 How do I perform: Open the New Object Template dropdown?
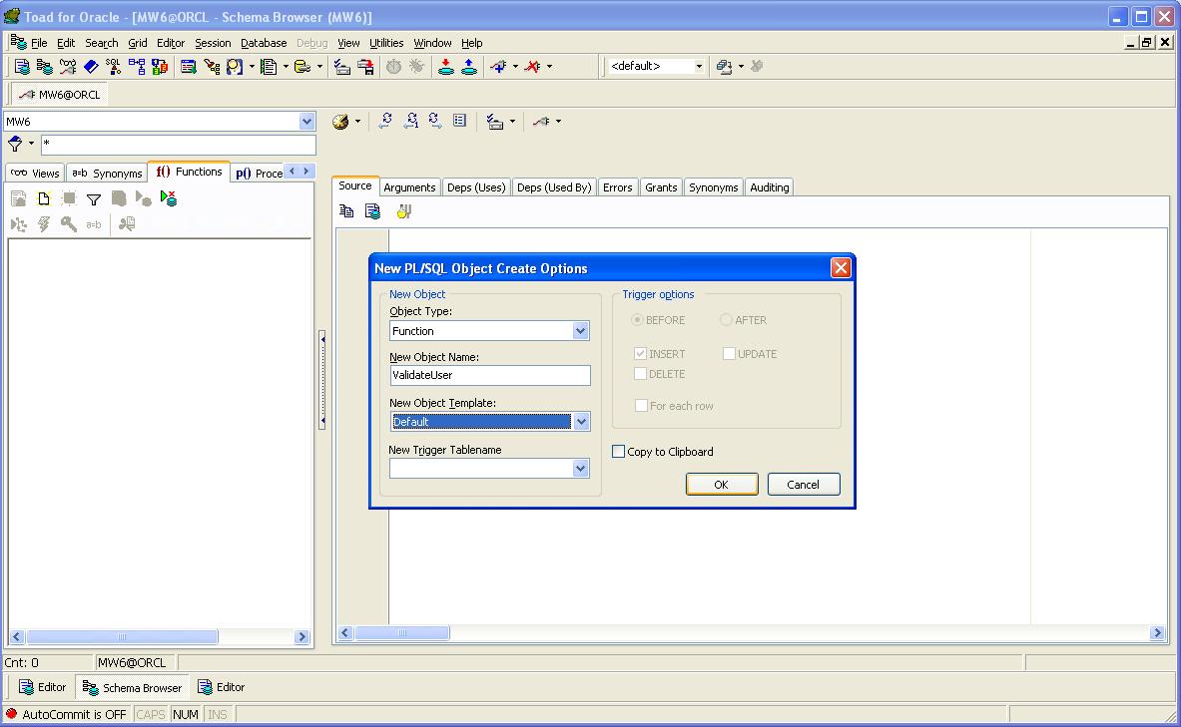tap(582, 421)
